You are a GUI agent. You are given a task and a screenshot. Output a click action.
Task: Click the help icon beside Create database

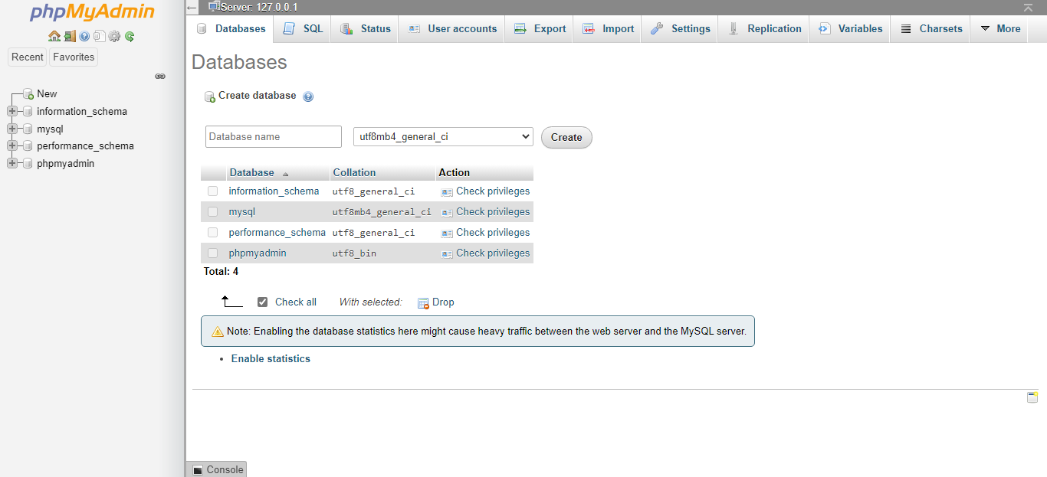click(308, 96)
